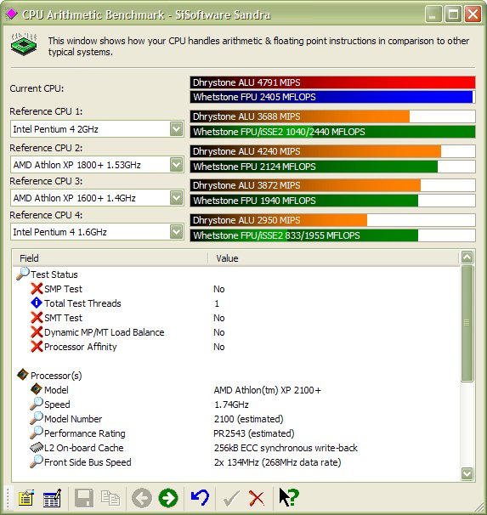Screen dimensions: 487x515
Task: Click the copy pages icon
Action: pos(110,498)
